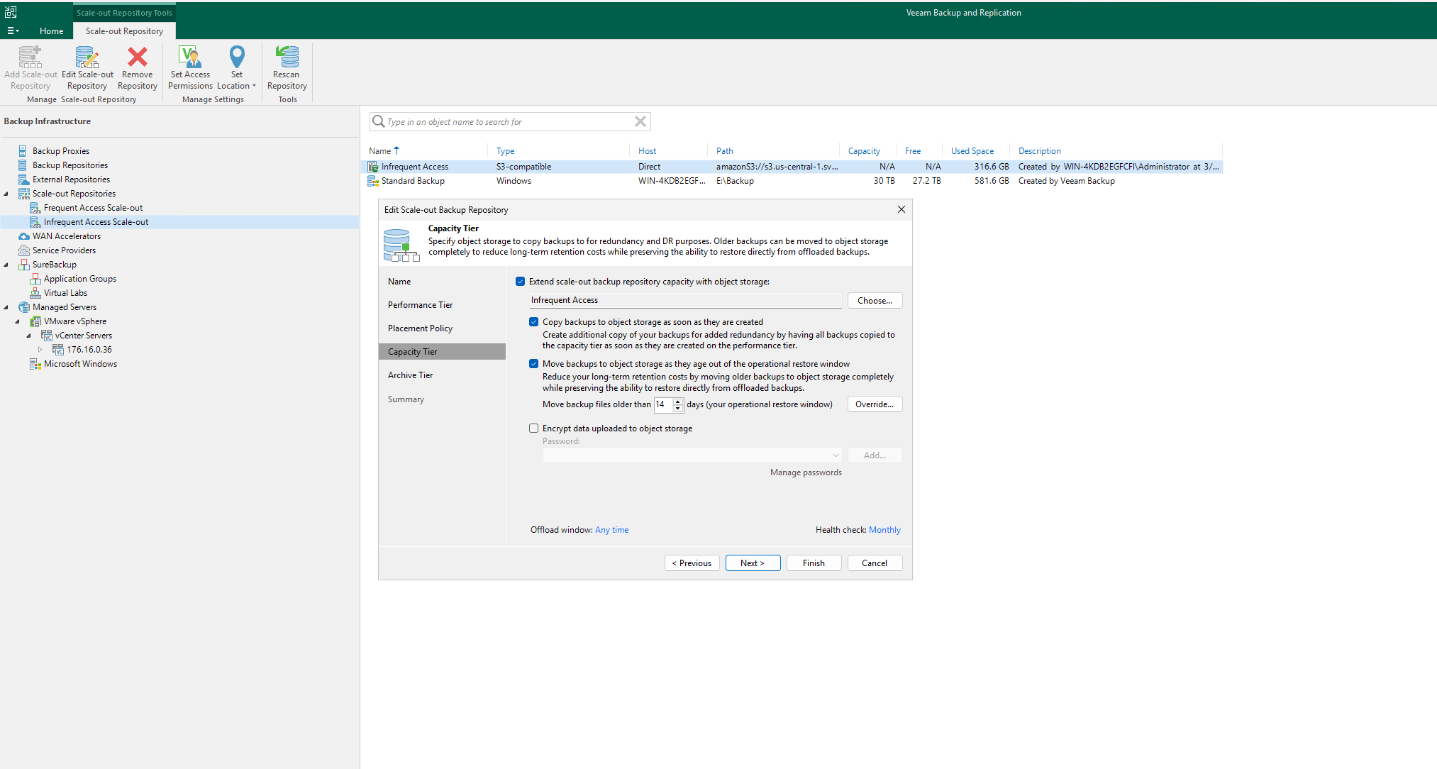Cancel the Edit Scale-out Repository dialog
Viewport: 1437px width, 769px height.
pos(875,563)
